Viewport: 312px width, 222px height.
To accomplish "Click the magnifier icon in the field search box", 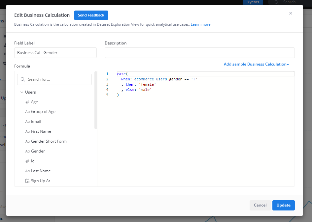I will click(x=23, y=79).
